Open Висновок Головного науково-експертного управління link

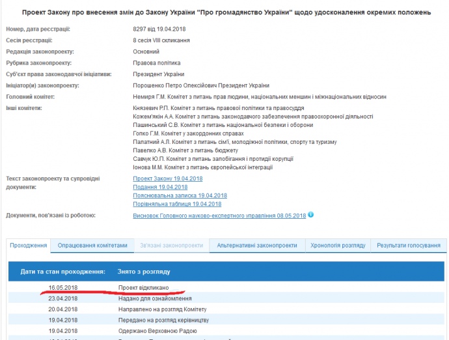click(x=219, y=215)
